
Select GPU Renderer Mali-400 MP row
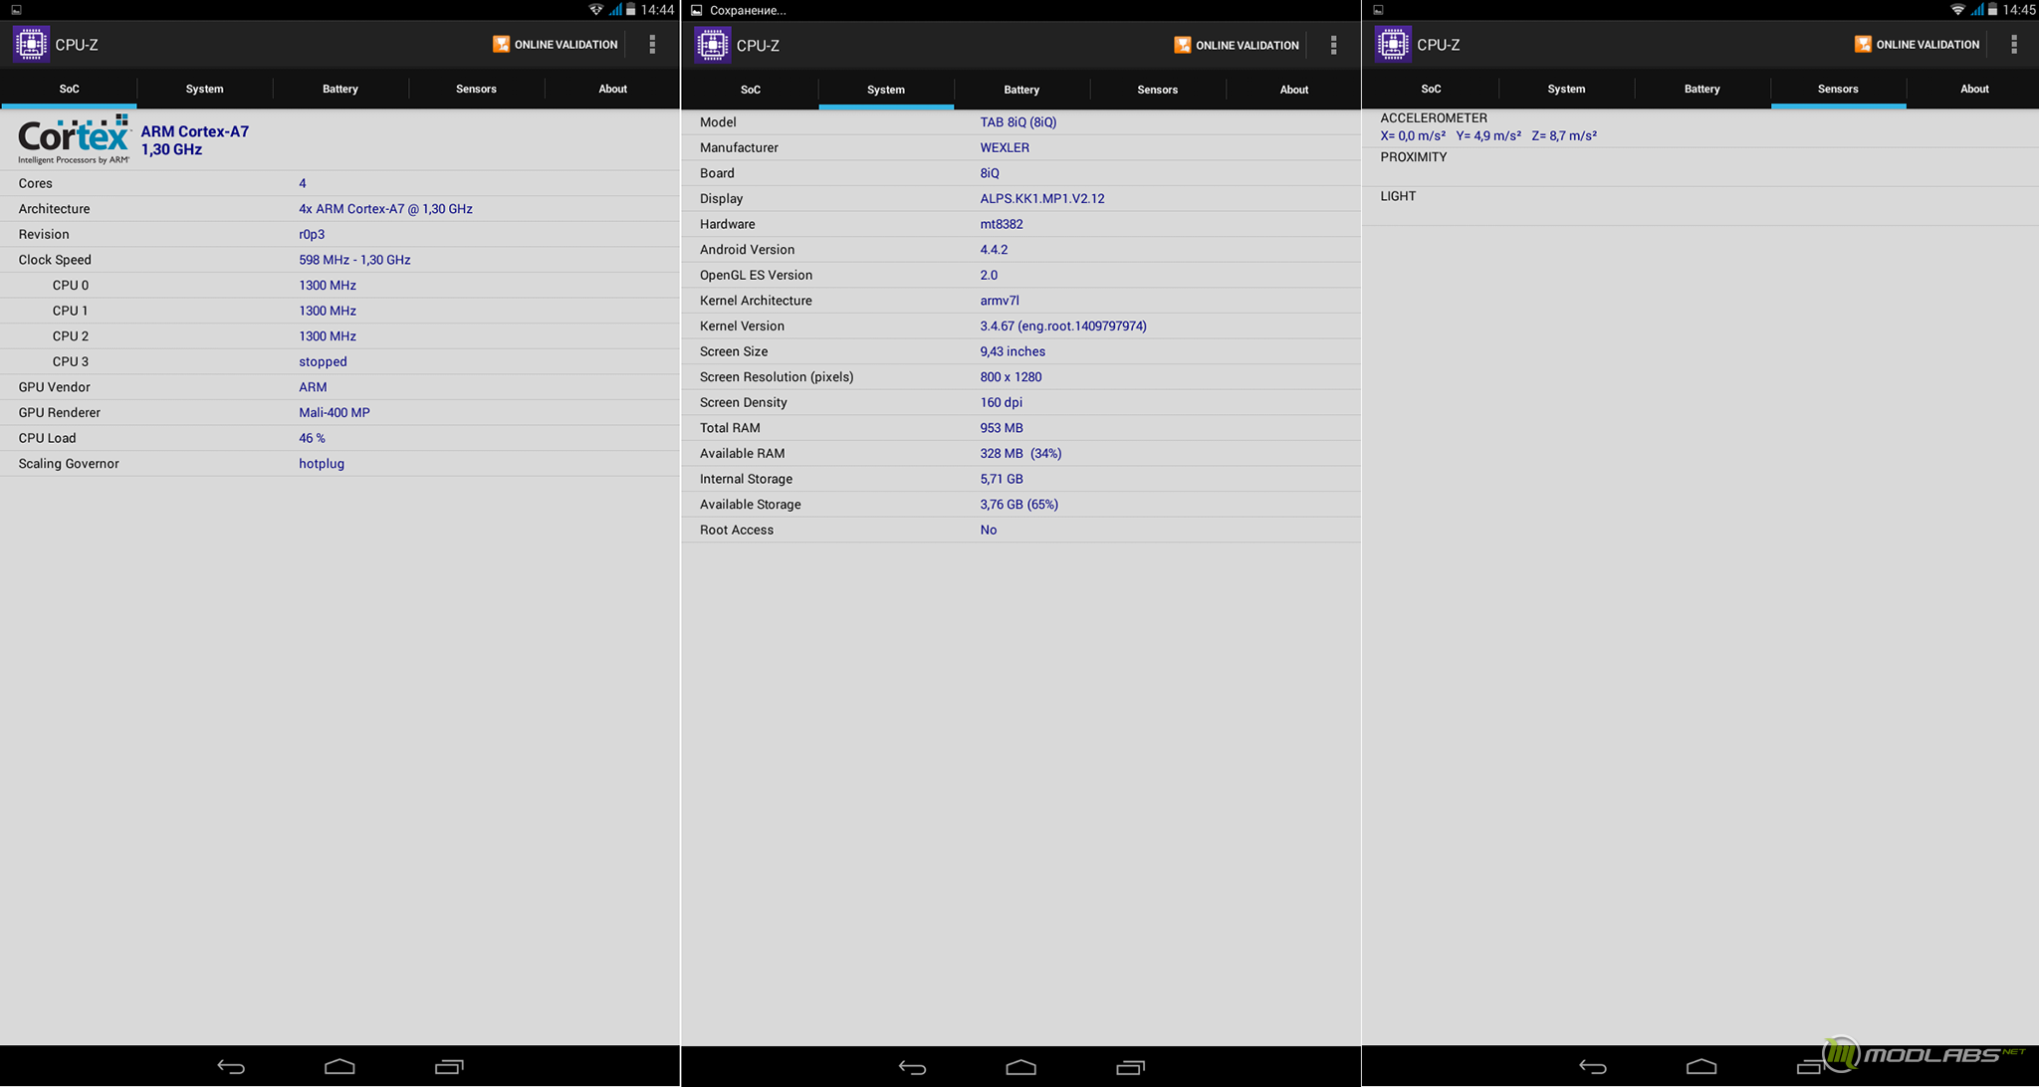pyautogui.click(x=340, y=412)
